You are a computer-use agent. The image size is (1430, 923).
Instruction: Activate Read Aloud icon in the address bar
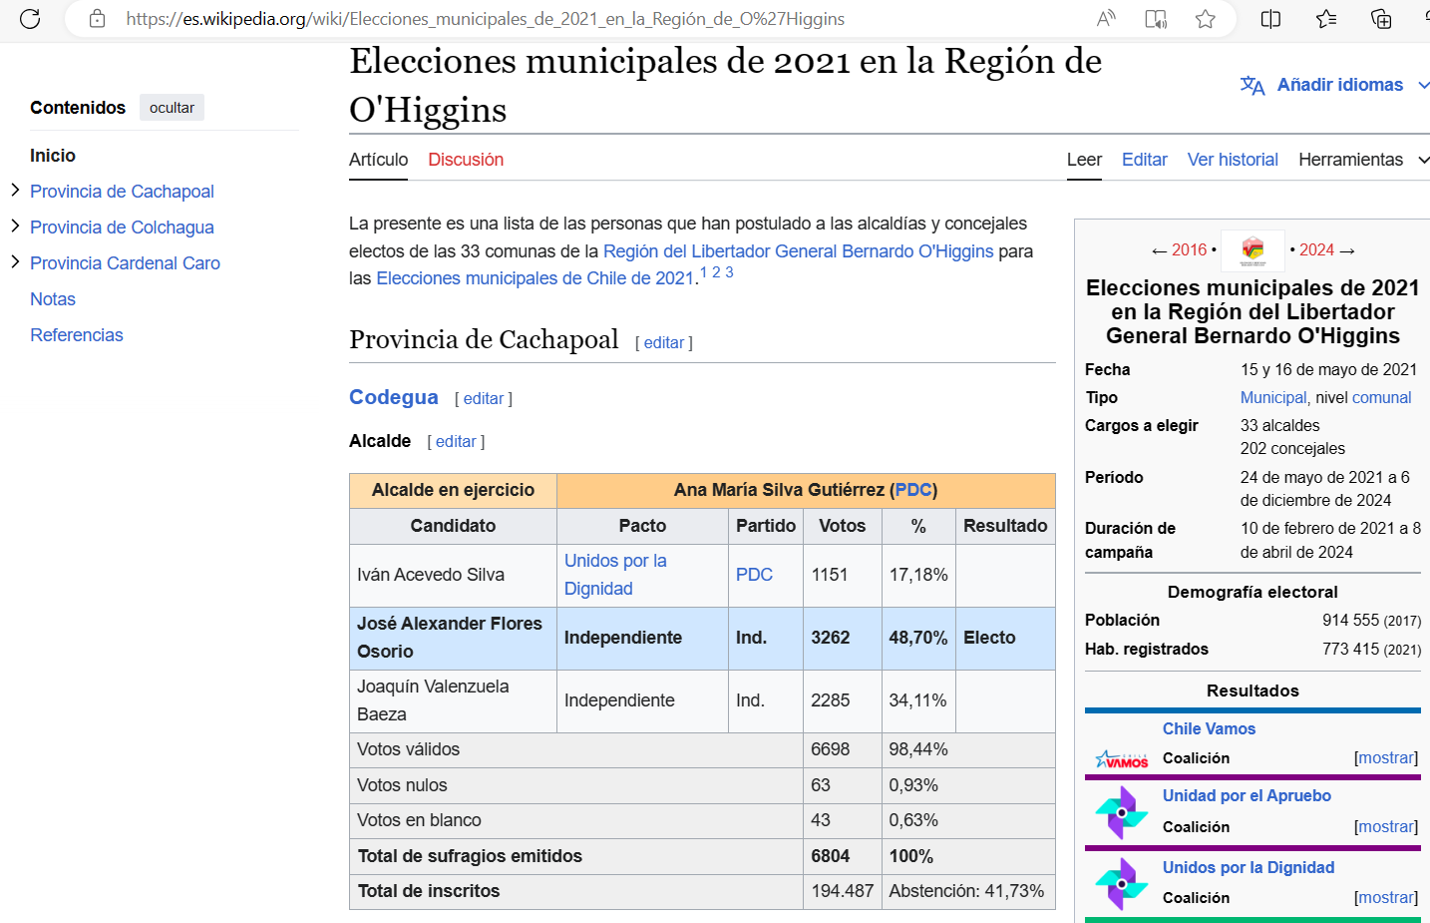point(1106,19)
